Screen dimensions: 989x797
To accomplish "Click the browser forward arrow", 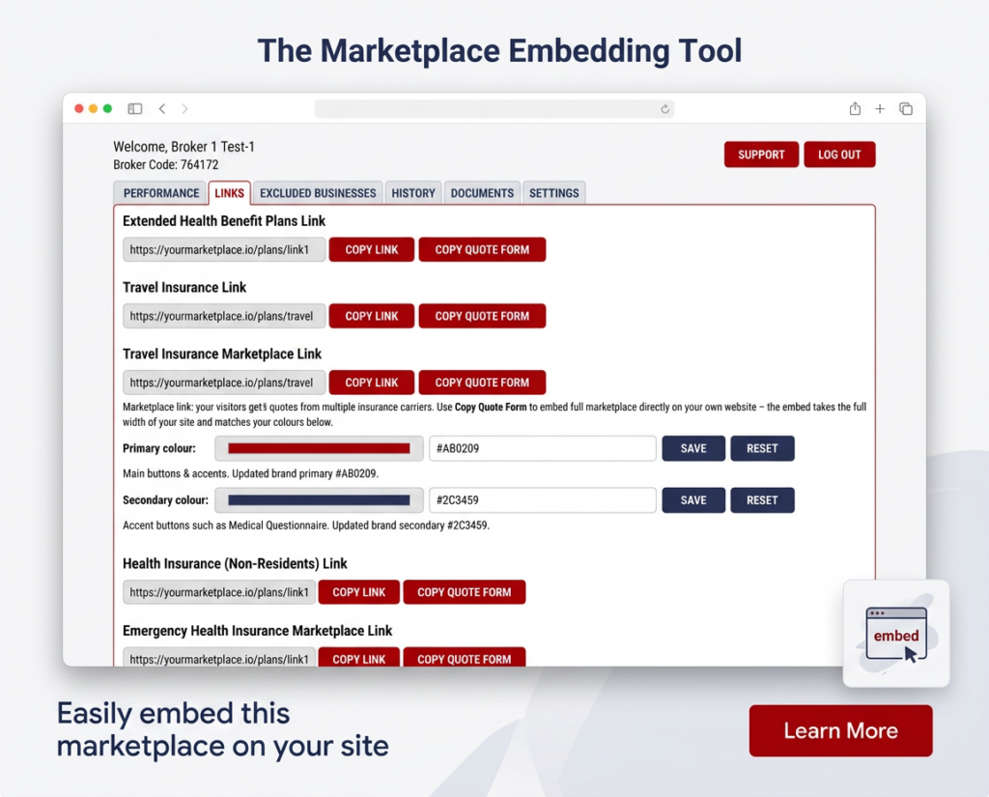I will tap(184, 108).
